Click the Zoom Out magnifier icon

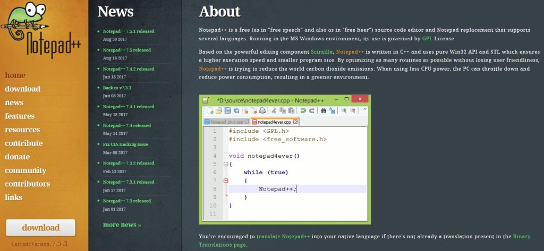tap(353, 110)
